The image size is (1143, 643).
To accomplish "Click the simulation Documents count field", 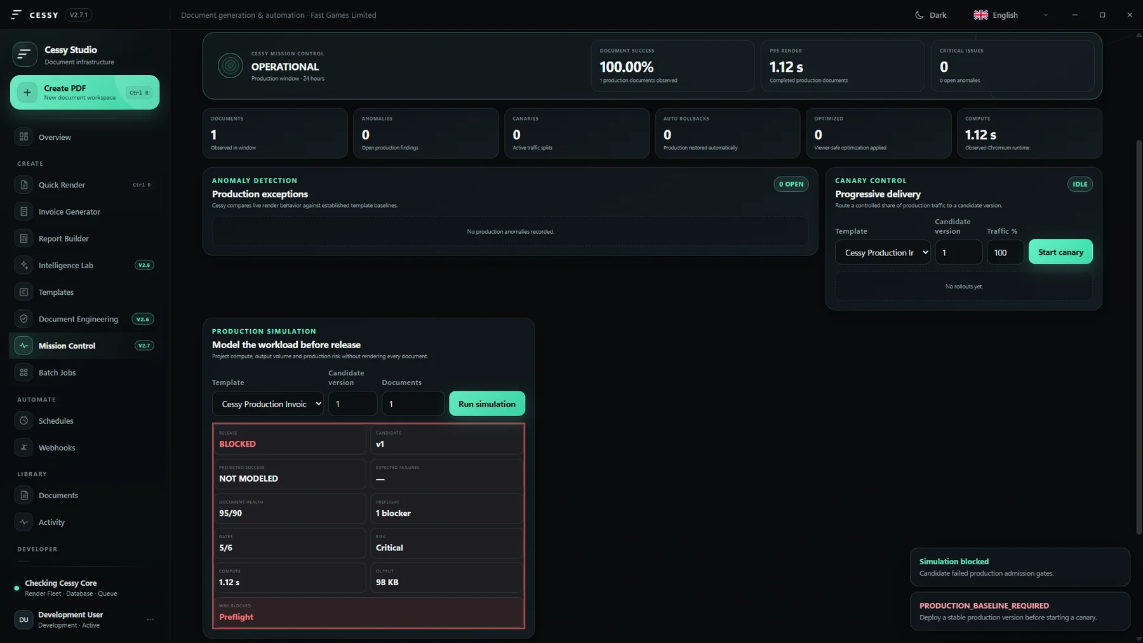I will pos(413,403).
